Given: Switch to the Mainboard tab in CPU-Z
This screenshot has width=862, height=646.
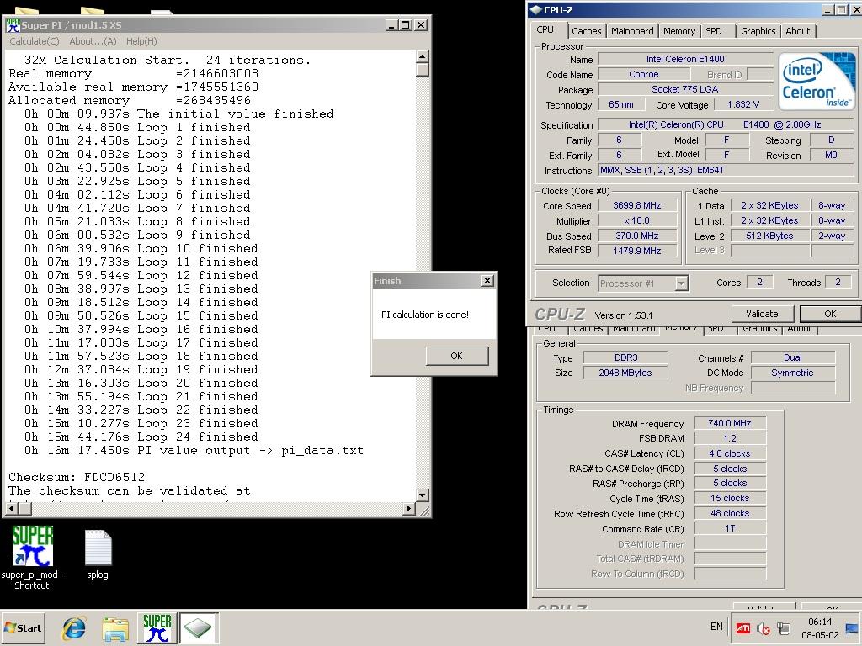Looking at the screenshot, I should point(632,31).
